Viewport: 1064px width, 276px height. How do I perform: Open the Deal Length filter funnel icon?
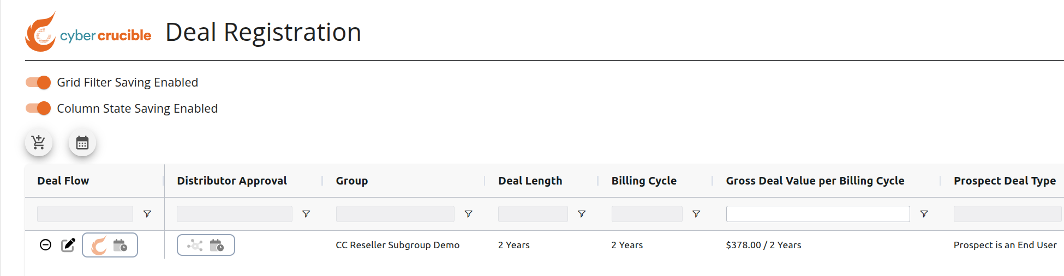[x=582, y=214]
